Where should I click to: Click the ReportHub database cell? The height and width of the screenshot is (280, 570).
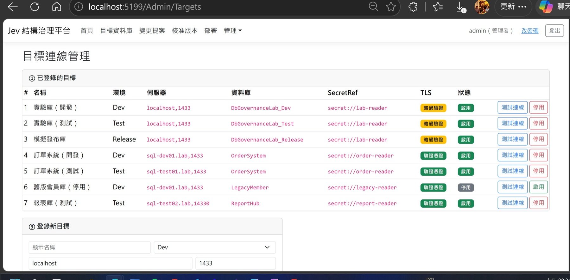click(x=245, y=204)
